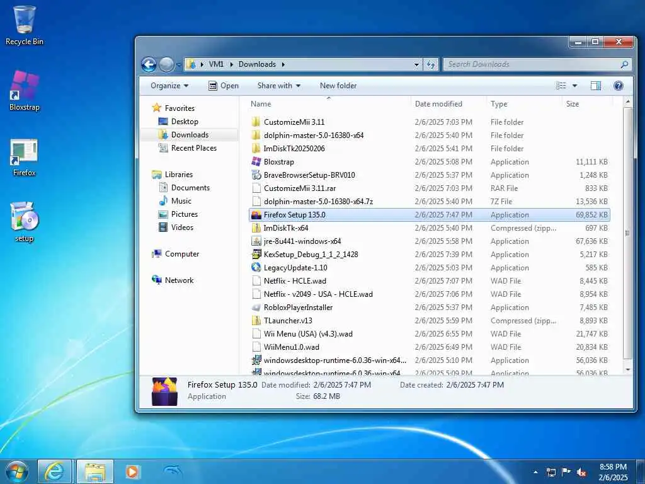Refresh the Downloads folder view

[431, 65]
